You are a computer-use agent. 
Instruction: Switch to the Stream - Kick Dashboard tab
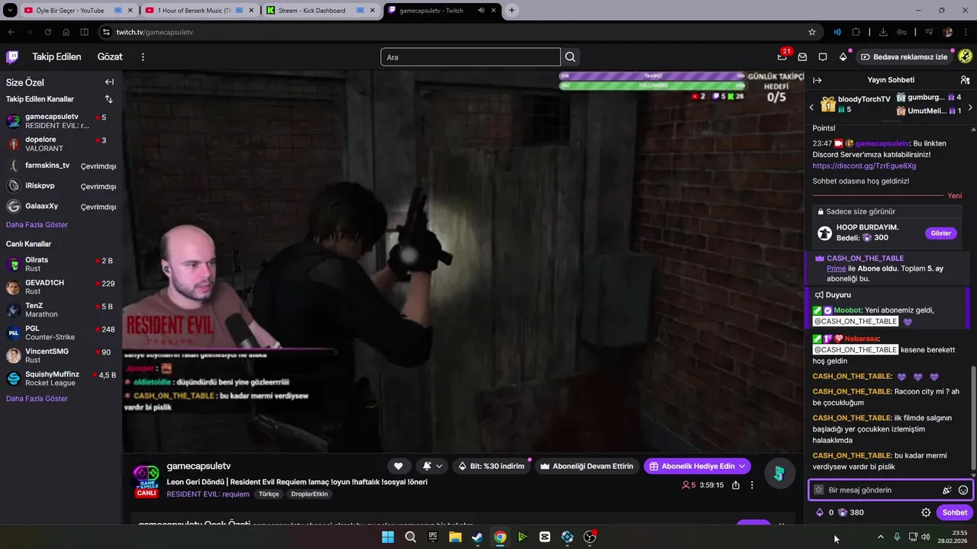pos(321,11)
